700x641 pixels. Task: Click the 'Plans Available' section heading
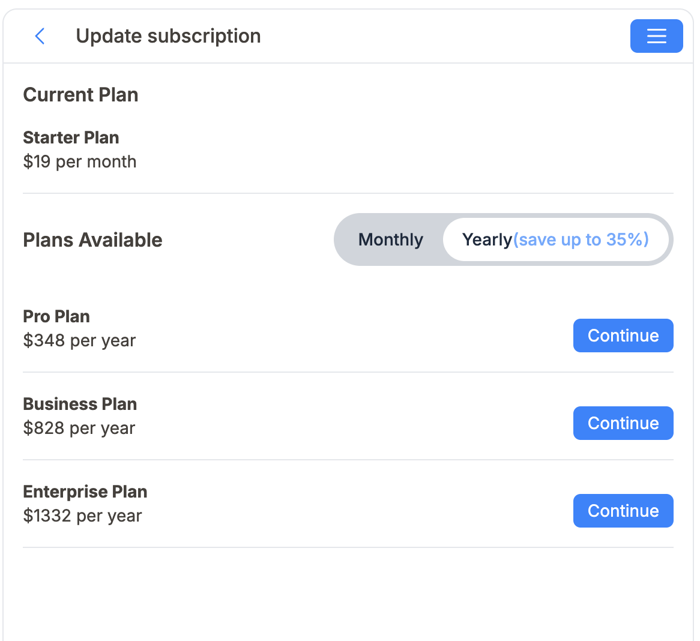(92, 239)
